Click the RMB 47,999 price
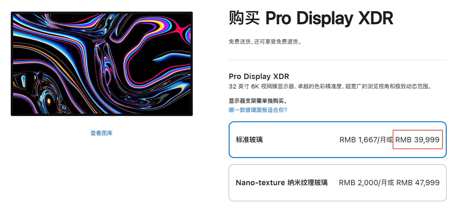 pyautogui.click(x=418, y=183)
